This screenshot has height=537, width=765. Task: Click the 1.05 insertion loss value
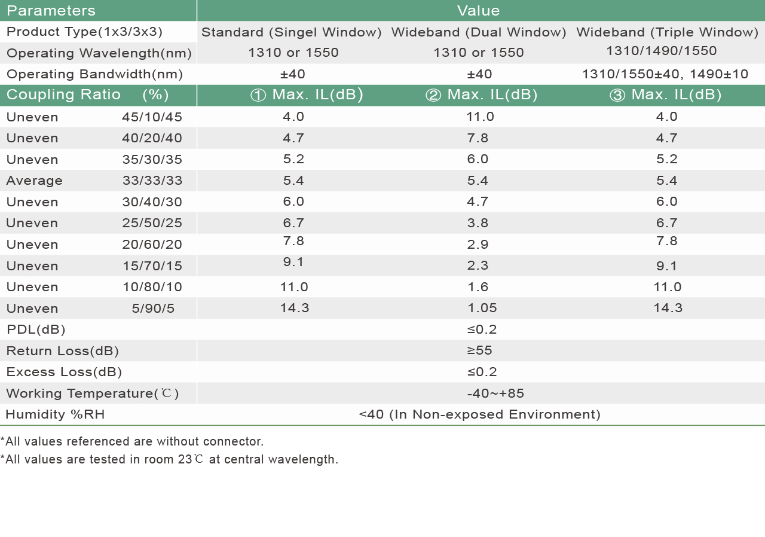pos(483,308)
